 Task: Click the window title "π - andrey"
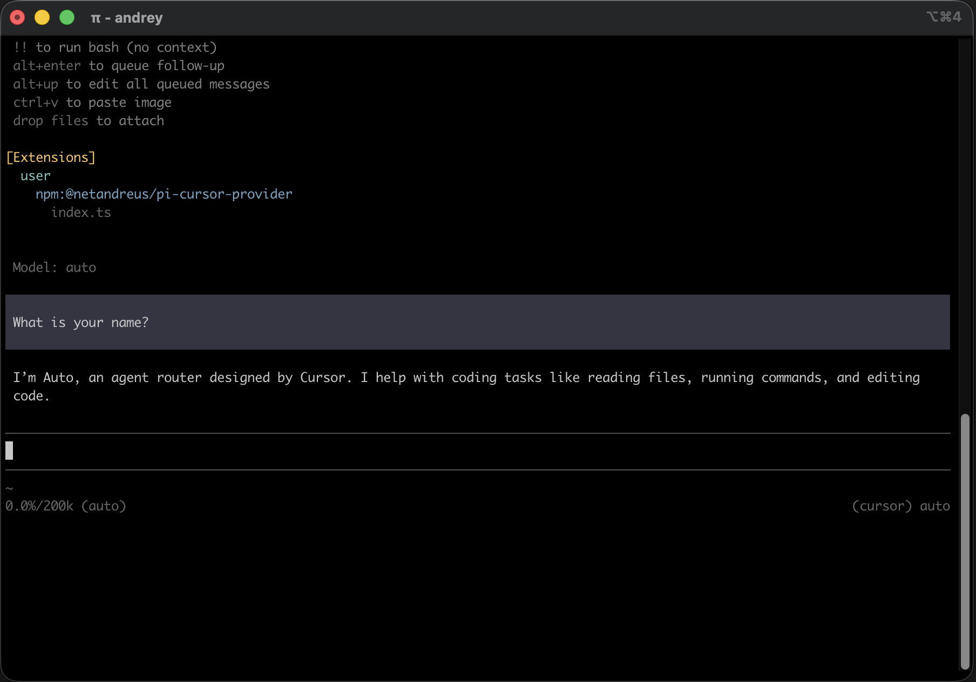[127, 18]
